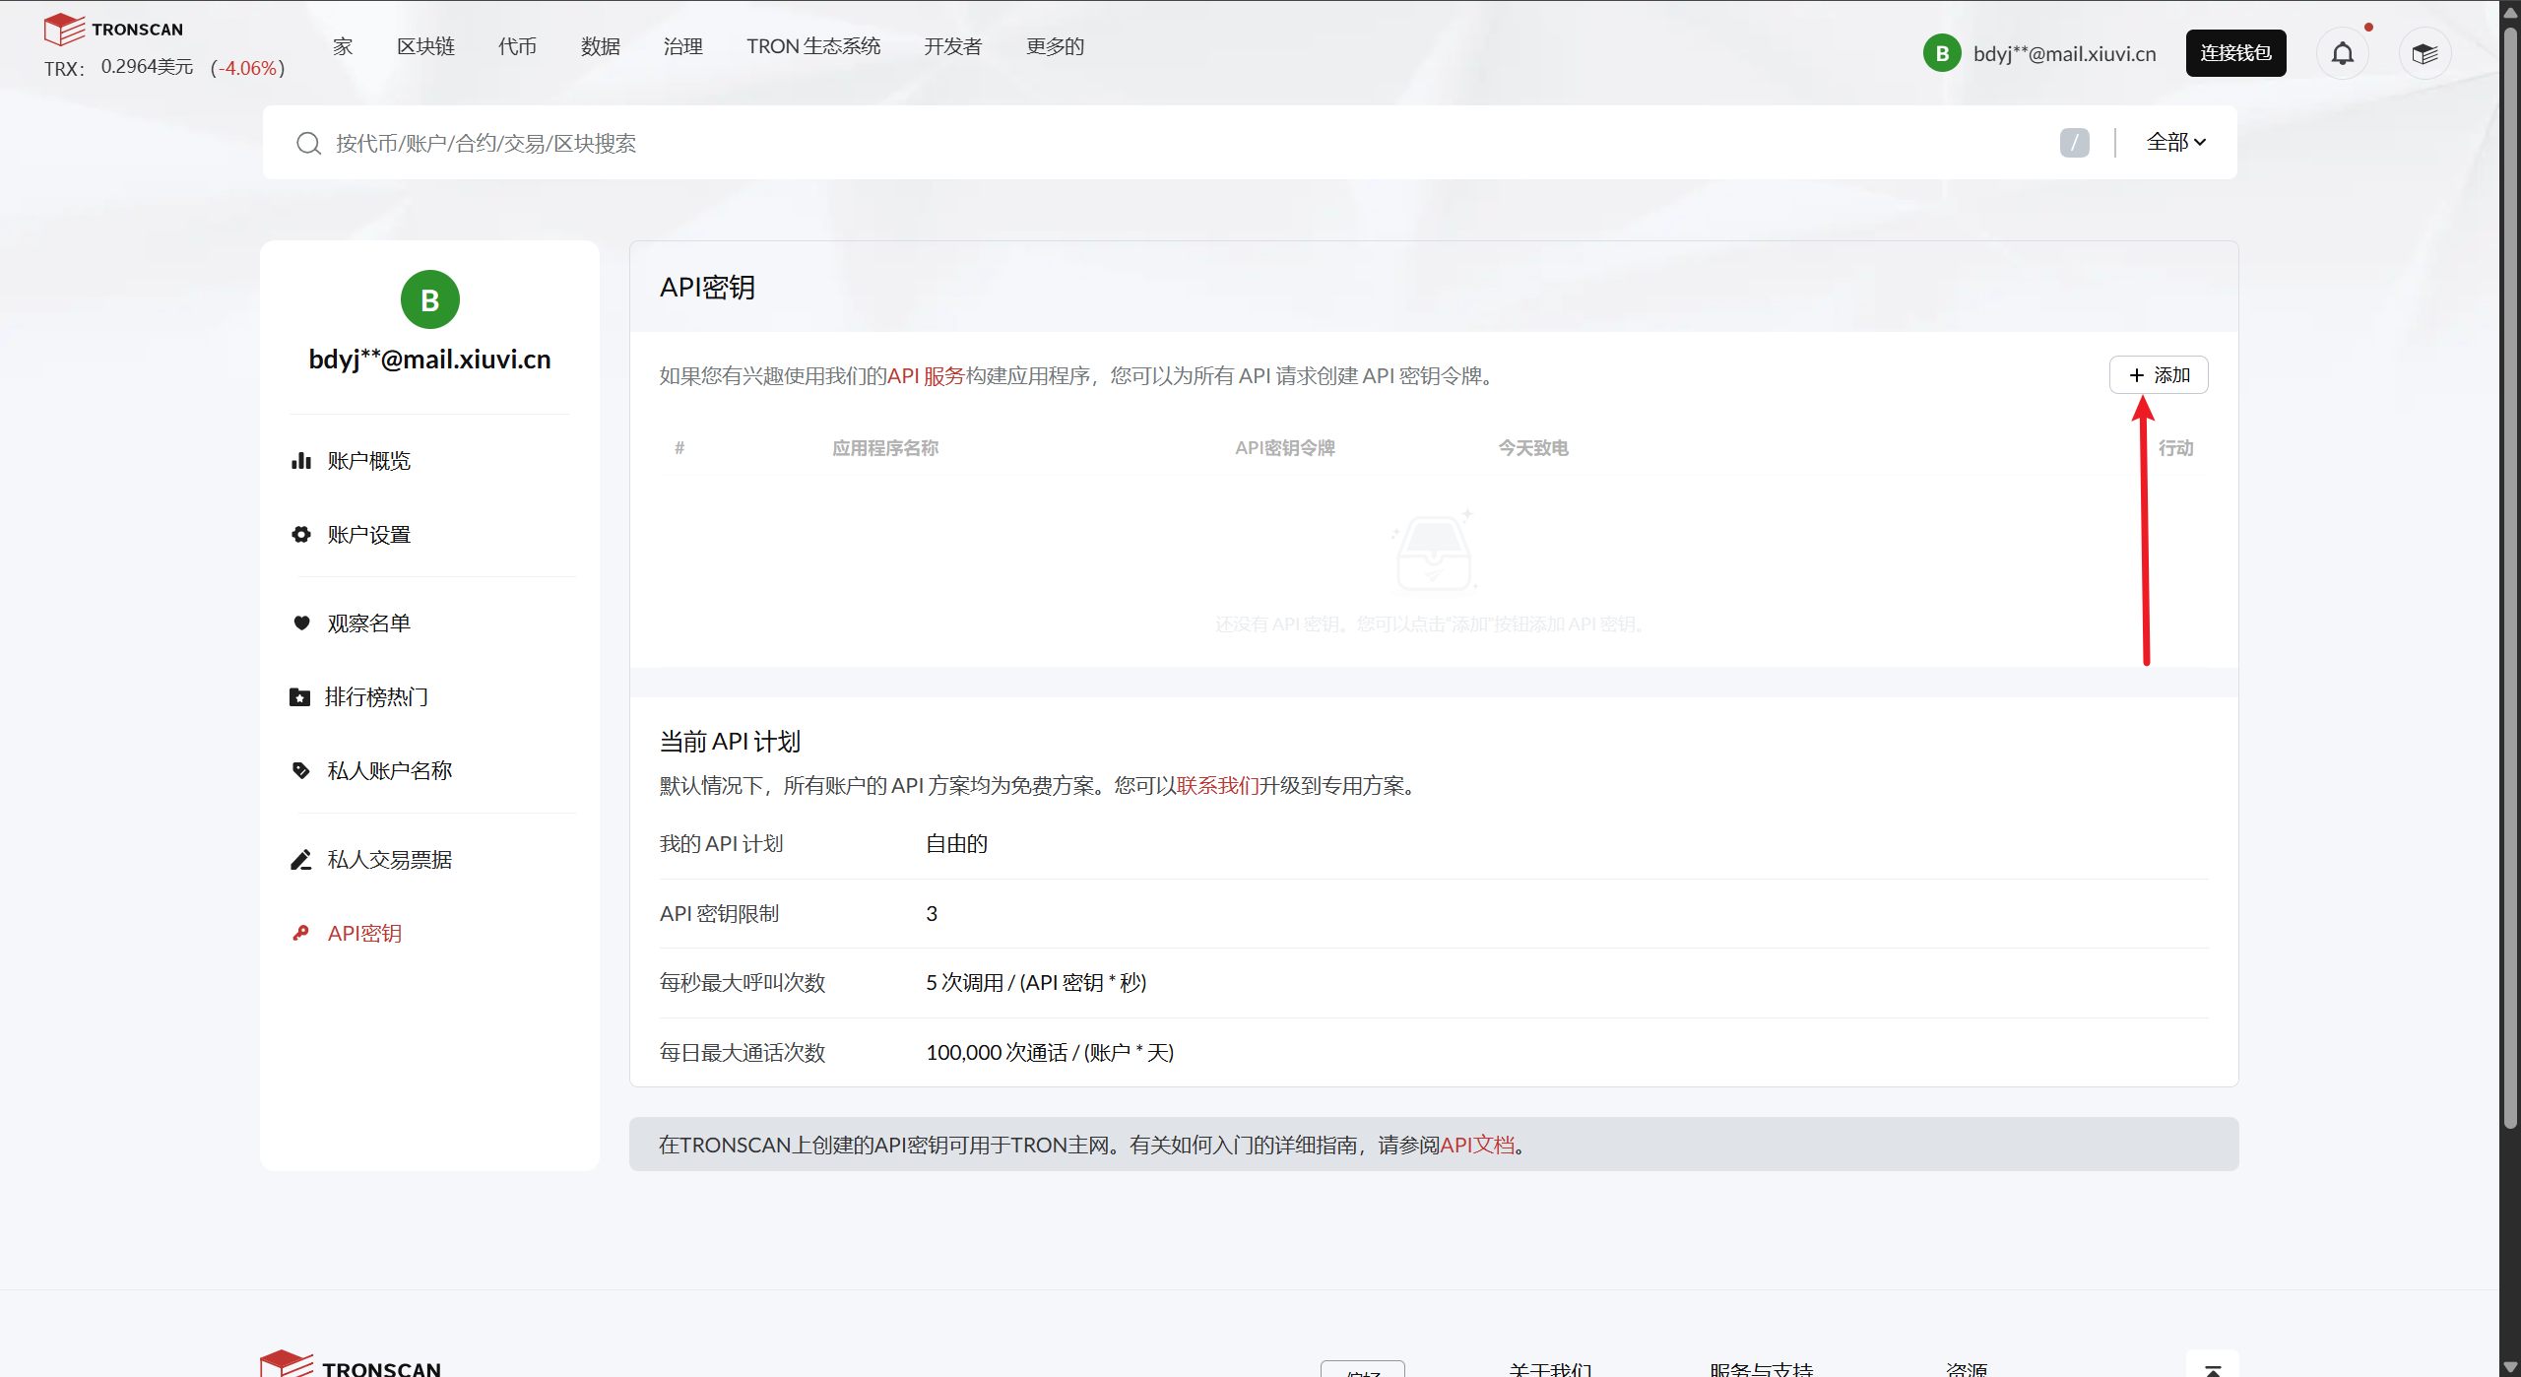Click the 添加 API key button

coord(2159,375)
